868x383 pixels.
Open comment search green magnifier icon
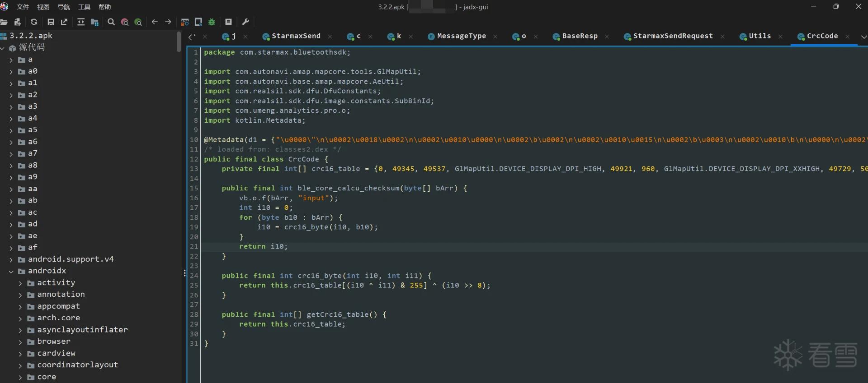point(138,22)
